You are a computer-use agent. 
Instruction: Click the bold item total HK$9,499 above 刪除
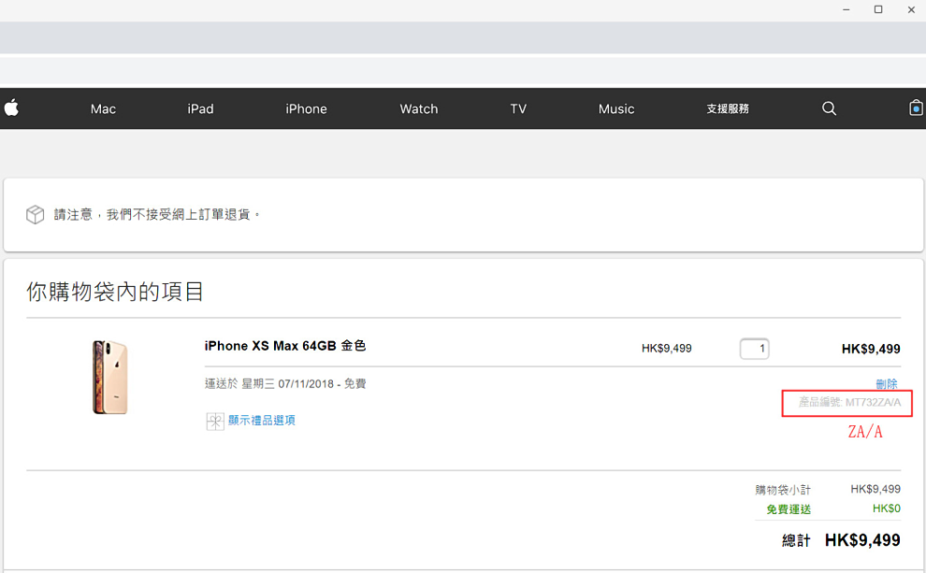coord(871,350)
